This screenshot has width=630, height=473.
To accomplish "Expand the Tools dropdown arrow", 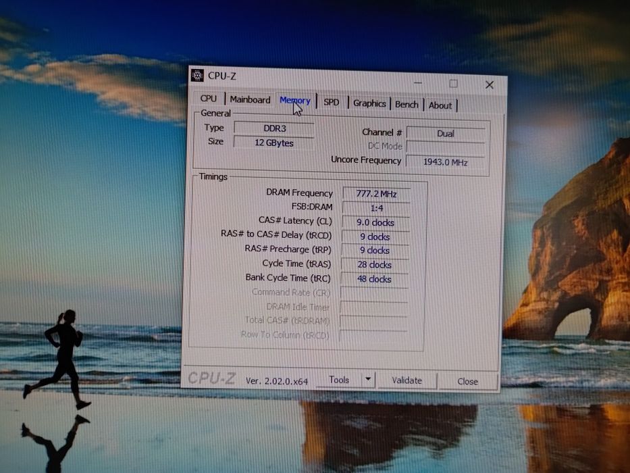I will [x=368, y=379].
